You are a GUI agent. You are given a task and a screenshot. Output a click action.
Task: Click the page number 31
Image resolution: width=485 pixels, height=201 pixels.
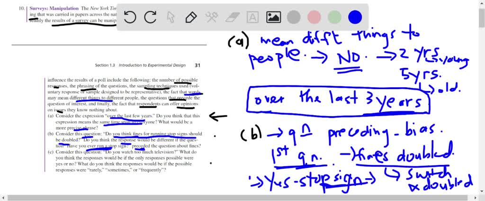(x=198, y=65)
